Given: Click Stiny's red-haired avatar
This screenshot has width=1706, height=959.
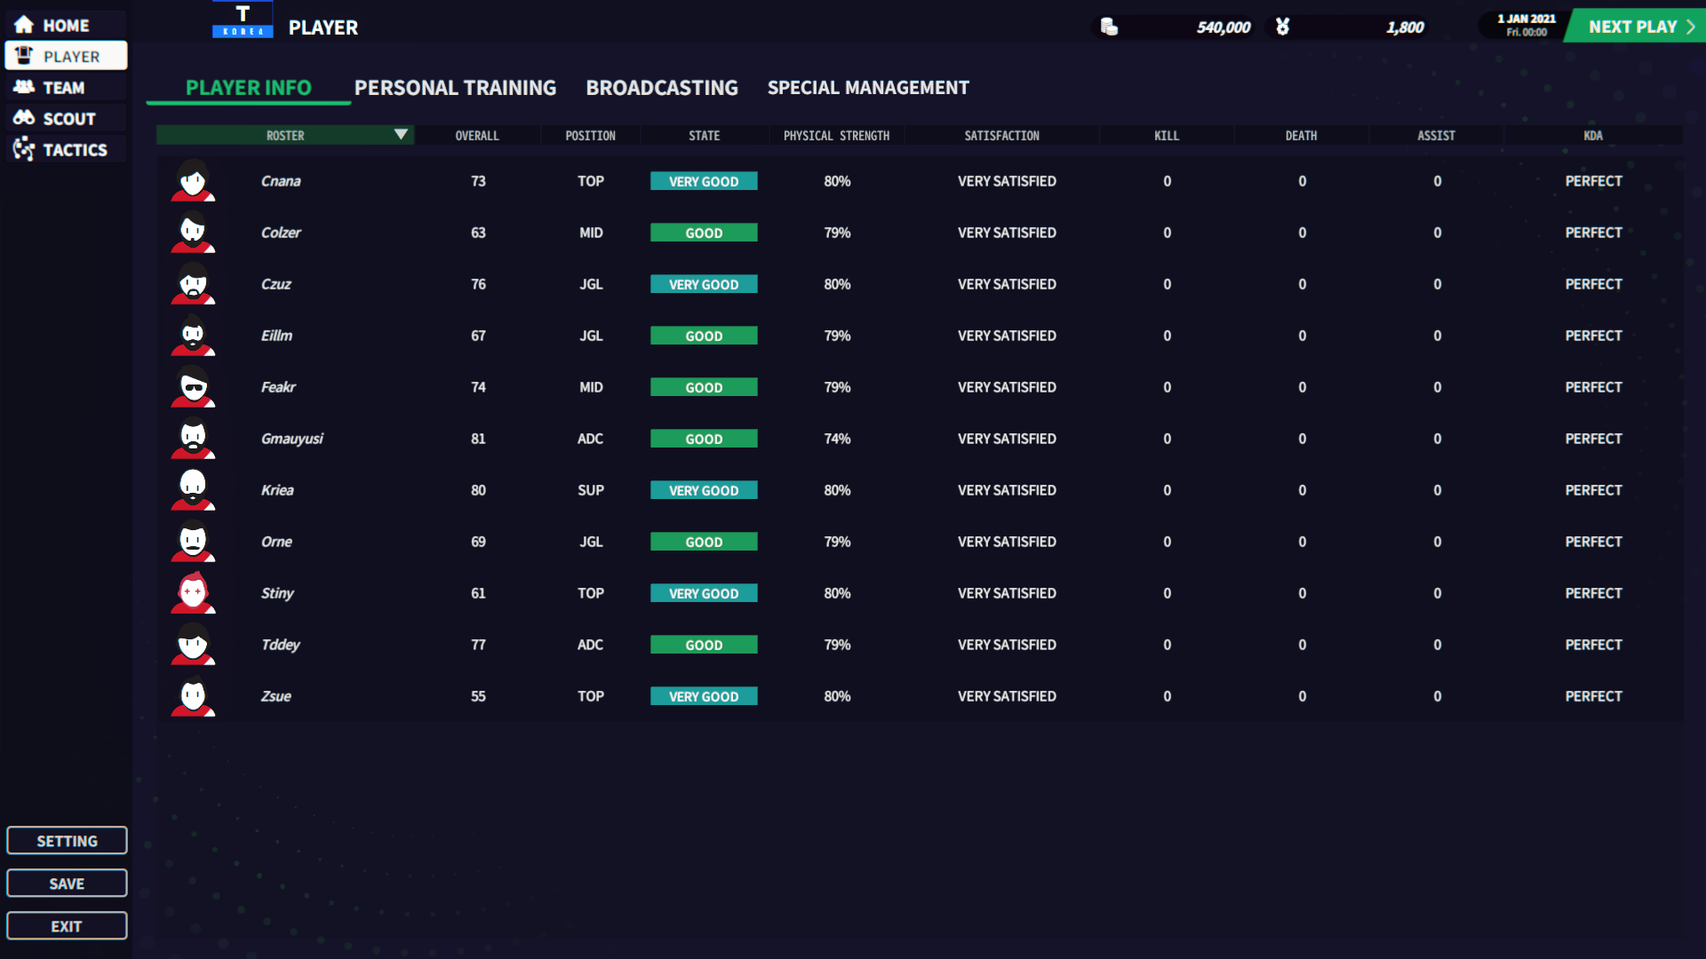Looking at the screenshot, I should point(193,593).
